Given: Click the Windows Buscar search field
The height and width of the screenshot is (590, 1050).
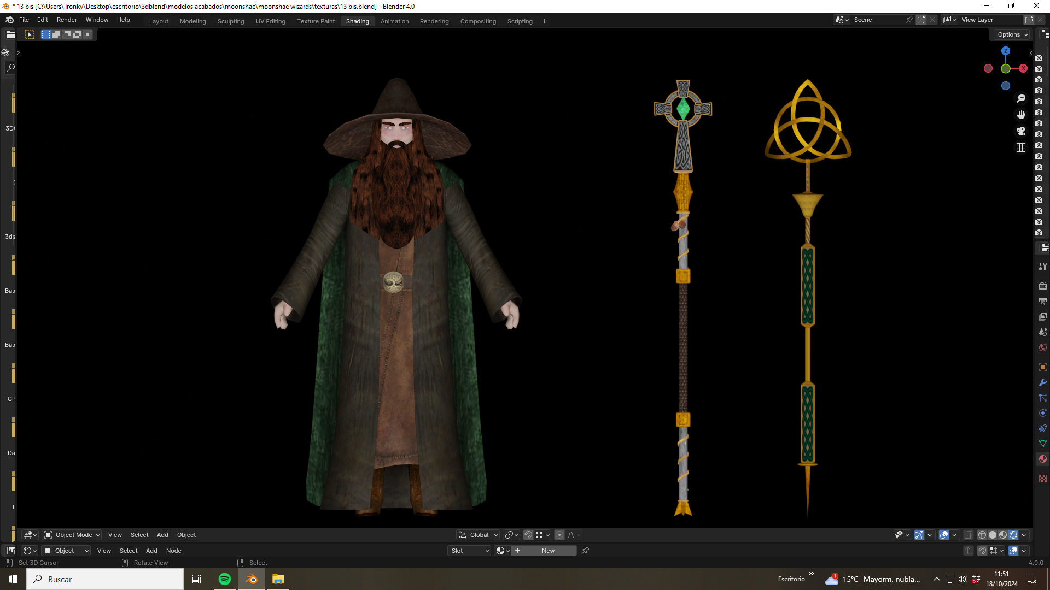Looking at the screenshot, I should [105, 579].
